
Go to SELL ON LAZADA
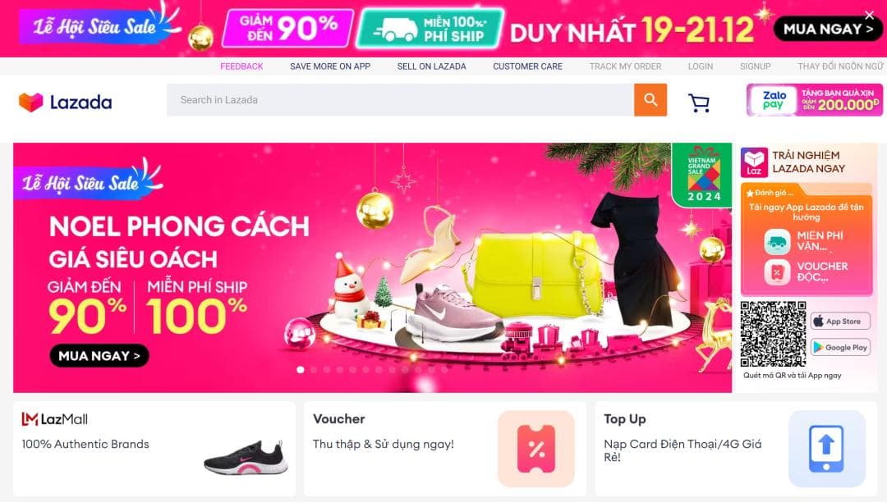pos(432,66)
